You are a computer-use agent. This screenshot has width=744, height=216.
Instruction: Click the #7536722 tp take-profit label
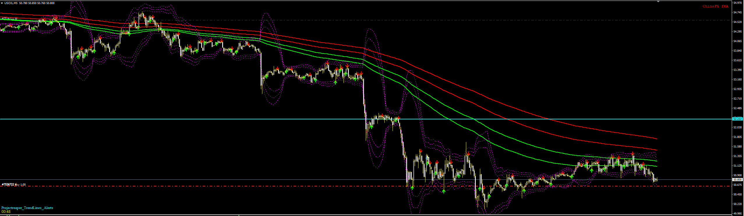point(10,18)
